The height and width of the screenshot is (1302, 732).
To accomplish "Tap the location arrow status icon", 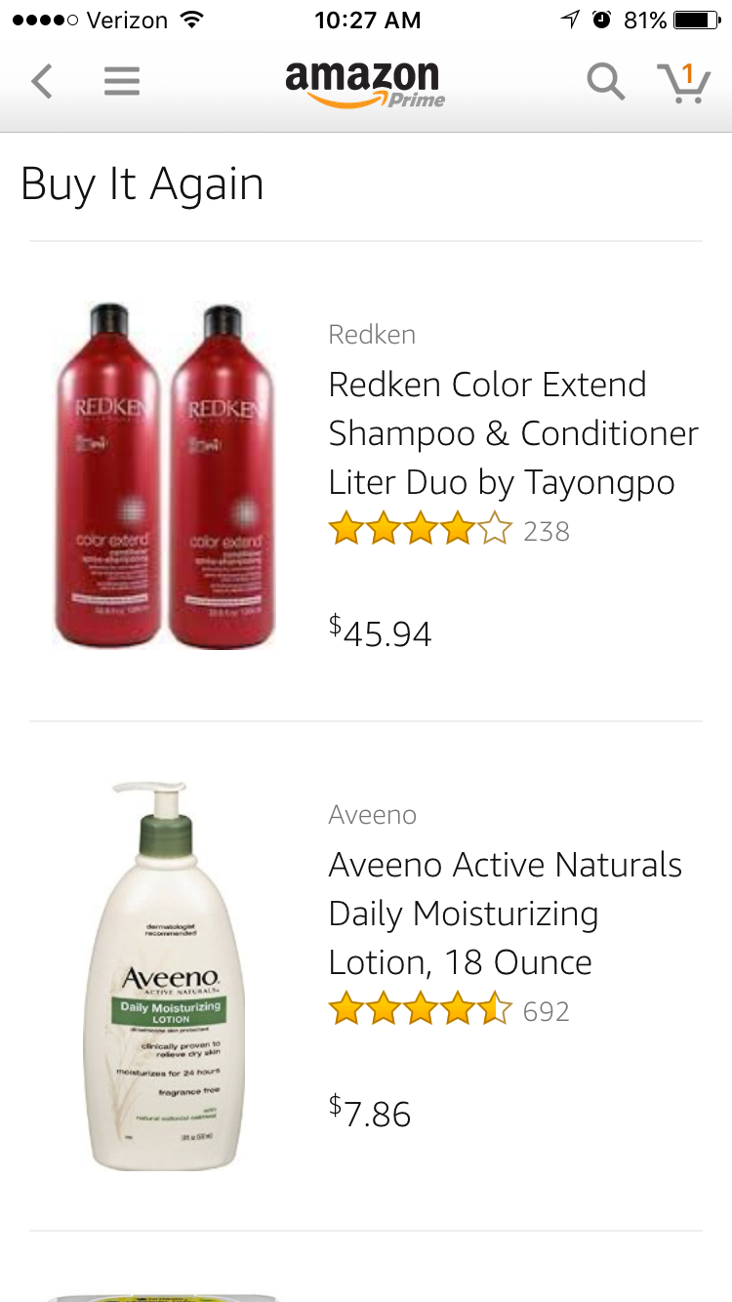I will (x=570, y=20).
